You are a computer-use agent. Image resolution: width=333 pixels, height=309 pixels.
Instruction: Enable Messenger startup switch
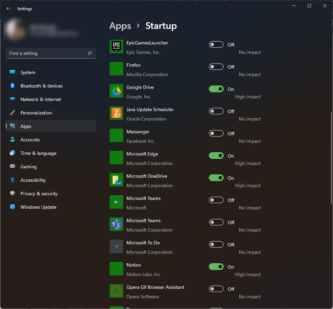(x=216, y=133)
